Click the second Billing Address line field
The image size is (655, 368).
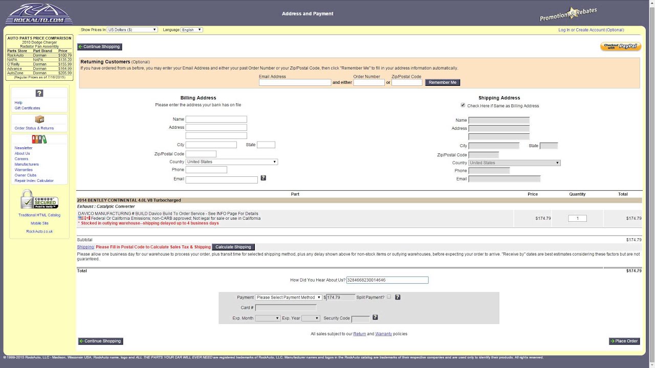click(x=216, y=135)
